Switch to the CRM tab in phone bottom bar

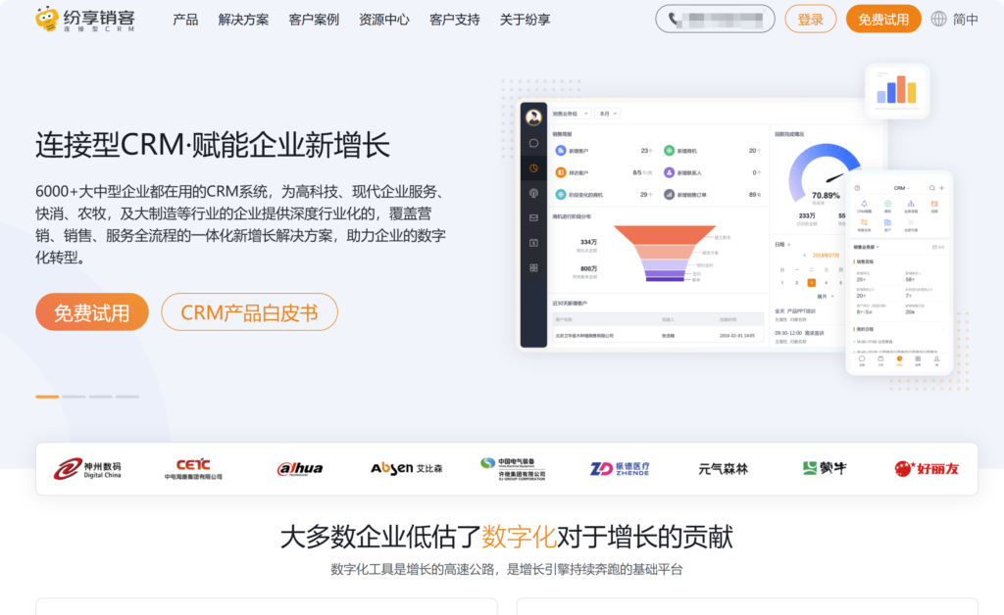[x=900, y=359]
